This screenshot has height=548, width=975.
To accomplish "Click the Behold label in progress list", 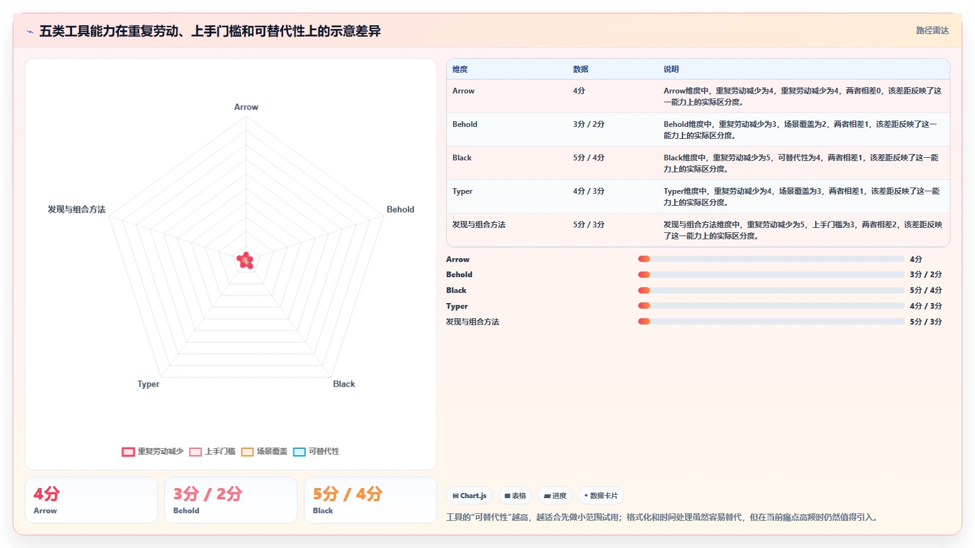I will (x=459, y=275).
